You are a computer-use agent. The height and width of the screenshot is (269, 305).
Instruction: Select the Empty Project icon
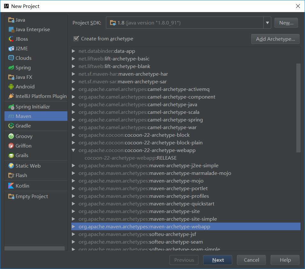coord(11,197)
